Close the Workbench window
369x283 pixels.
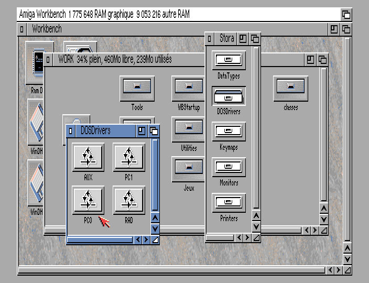tap(21, 29)
